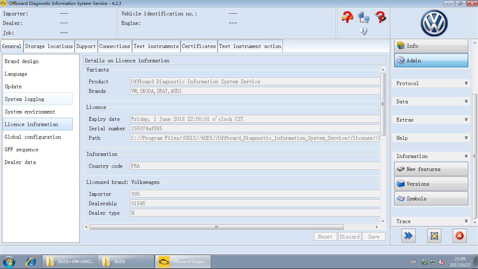Select System environment entry
Image resolution: width=478 pixels, height=269 pixels.
coord(38,112)
